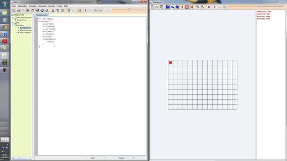Click the hamster in the territory grid
The height and width of the screenshot is (161, 287).
tap(170, 63)
